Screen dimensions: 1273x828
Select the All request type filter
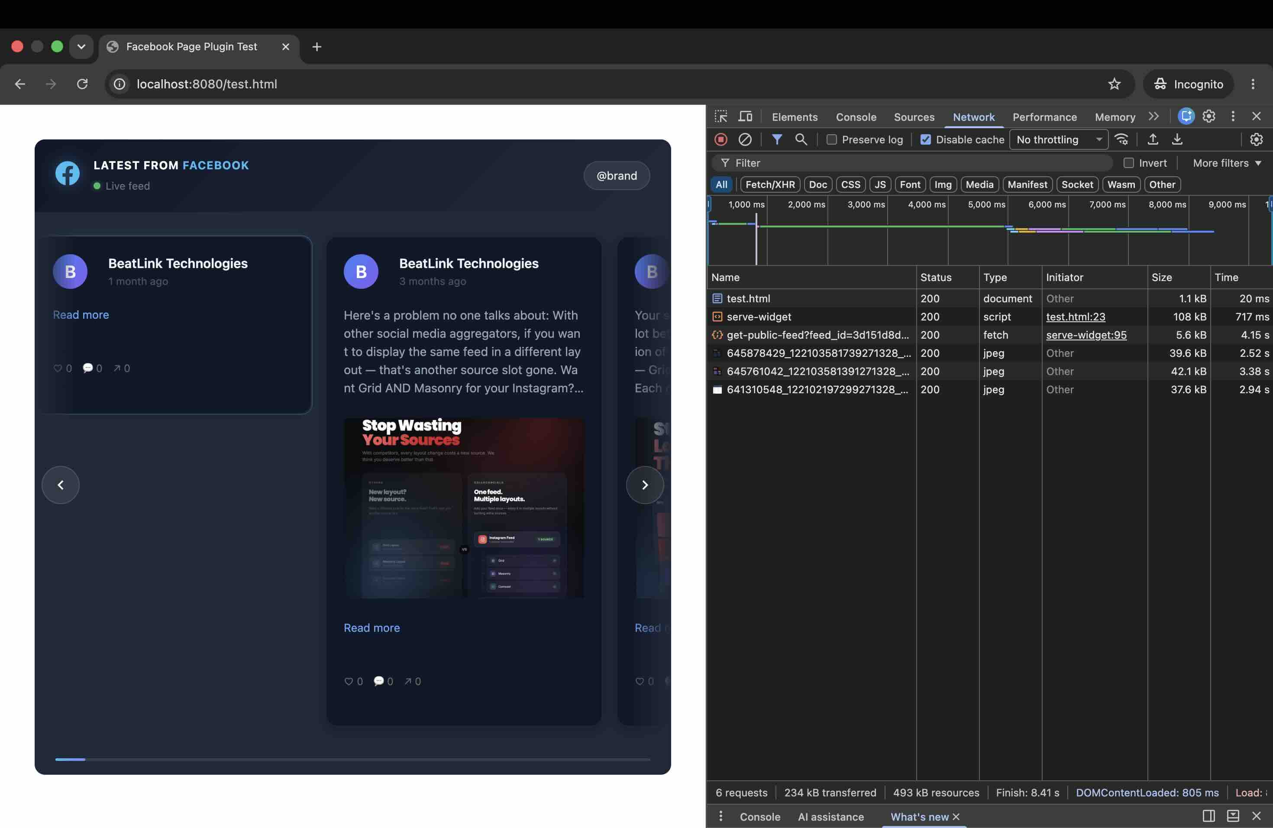(721, 184)
